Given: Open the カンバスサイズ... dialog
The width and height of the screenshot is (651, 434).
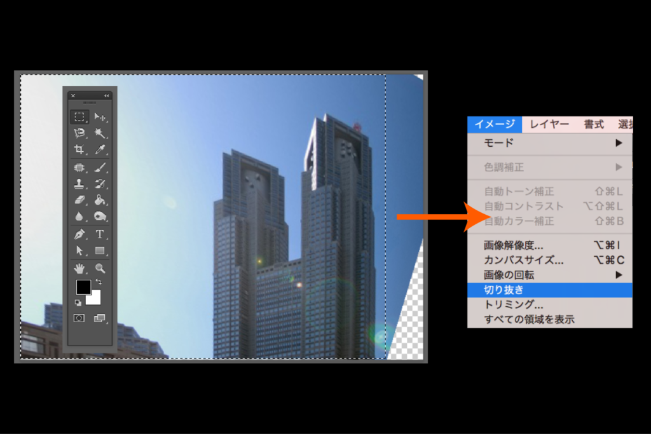Looking at the screenshot, I should coord(550,260).
